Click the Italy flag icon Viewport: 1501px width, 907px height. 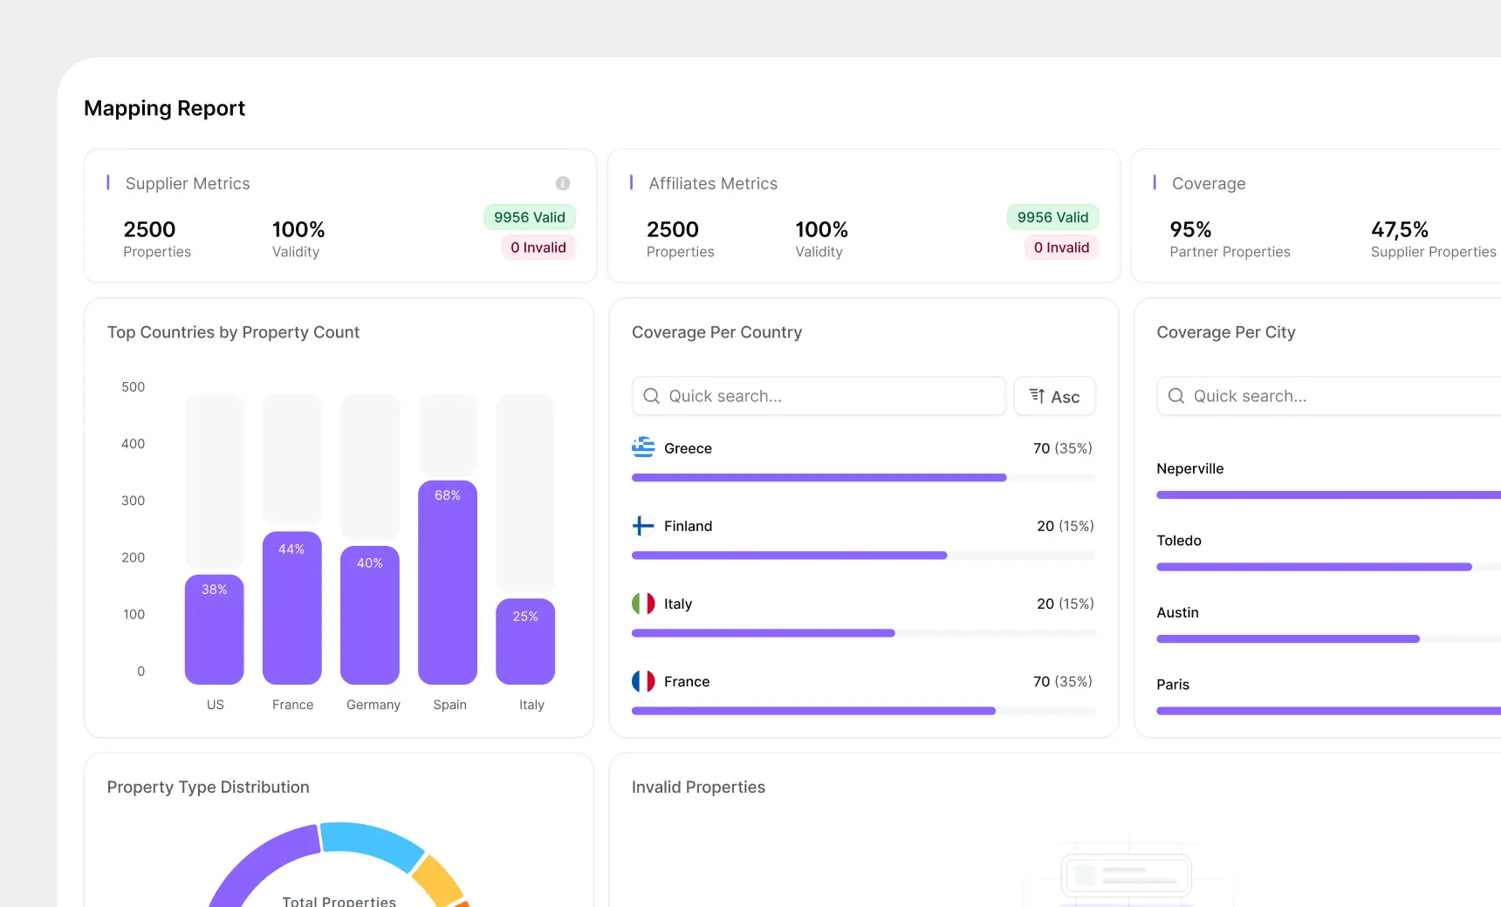[643, 603]
